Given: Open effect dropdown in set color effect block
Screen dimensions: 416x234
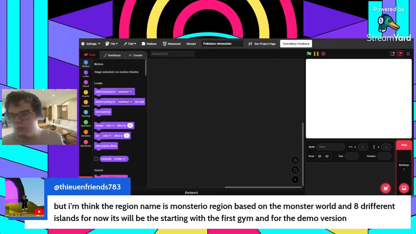Looking at the screenshot, I should [x=107, y=136].
